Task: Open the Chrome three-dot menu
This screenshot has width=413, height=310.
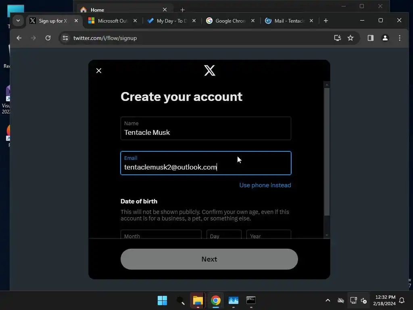Action: [400, 38]
